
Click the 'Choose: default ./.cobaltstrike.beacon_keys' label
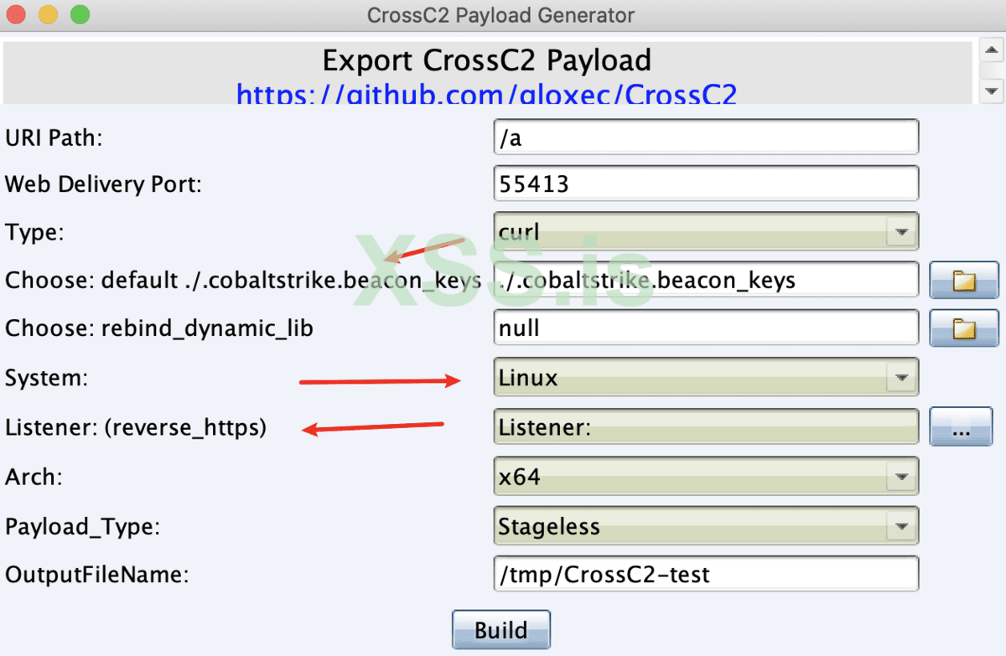[243, 281]
